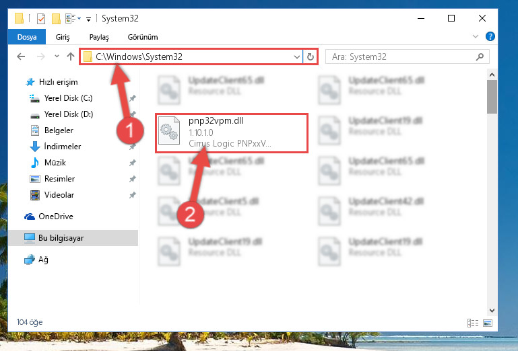Click the pin icon next to Müzik
Screen dimensions: 518x351
pyautogui.click(x=133, y=163)
